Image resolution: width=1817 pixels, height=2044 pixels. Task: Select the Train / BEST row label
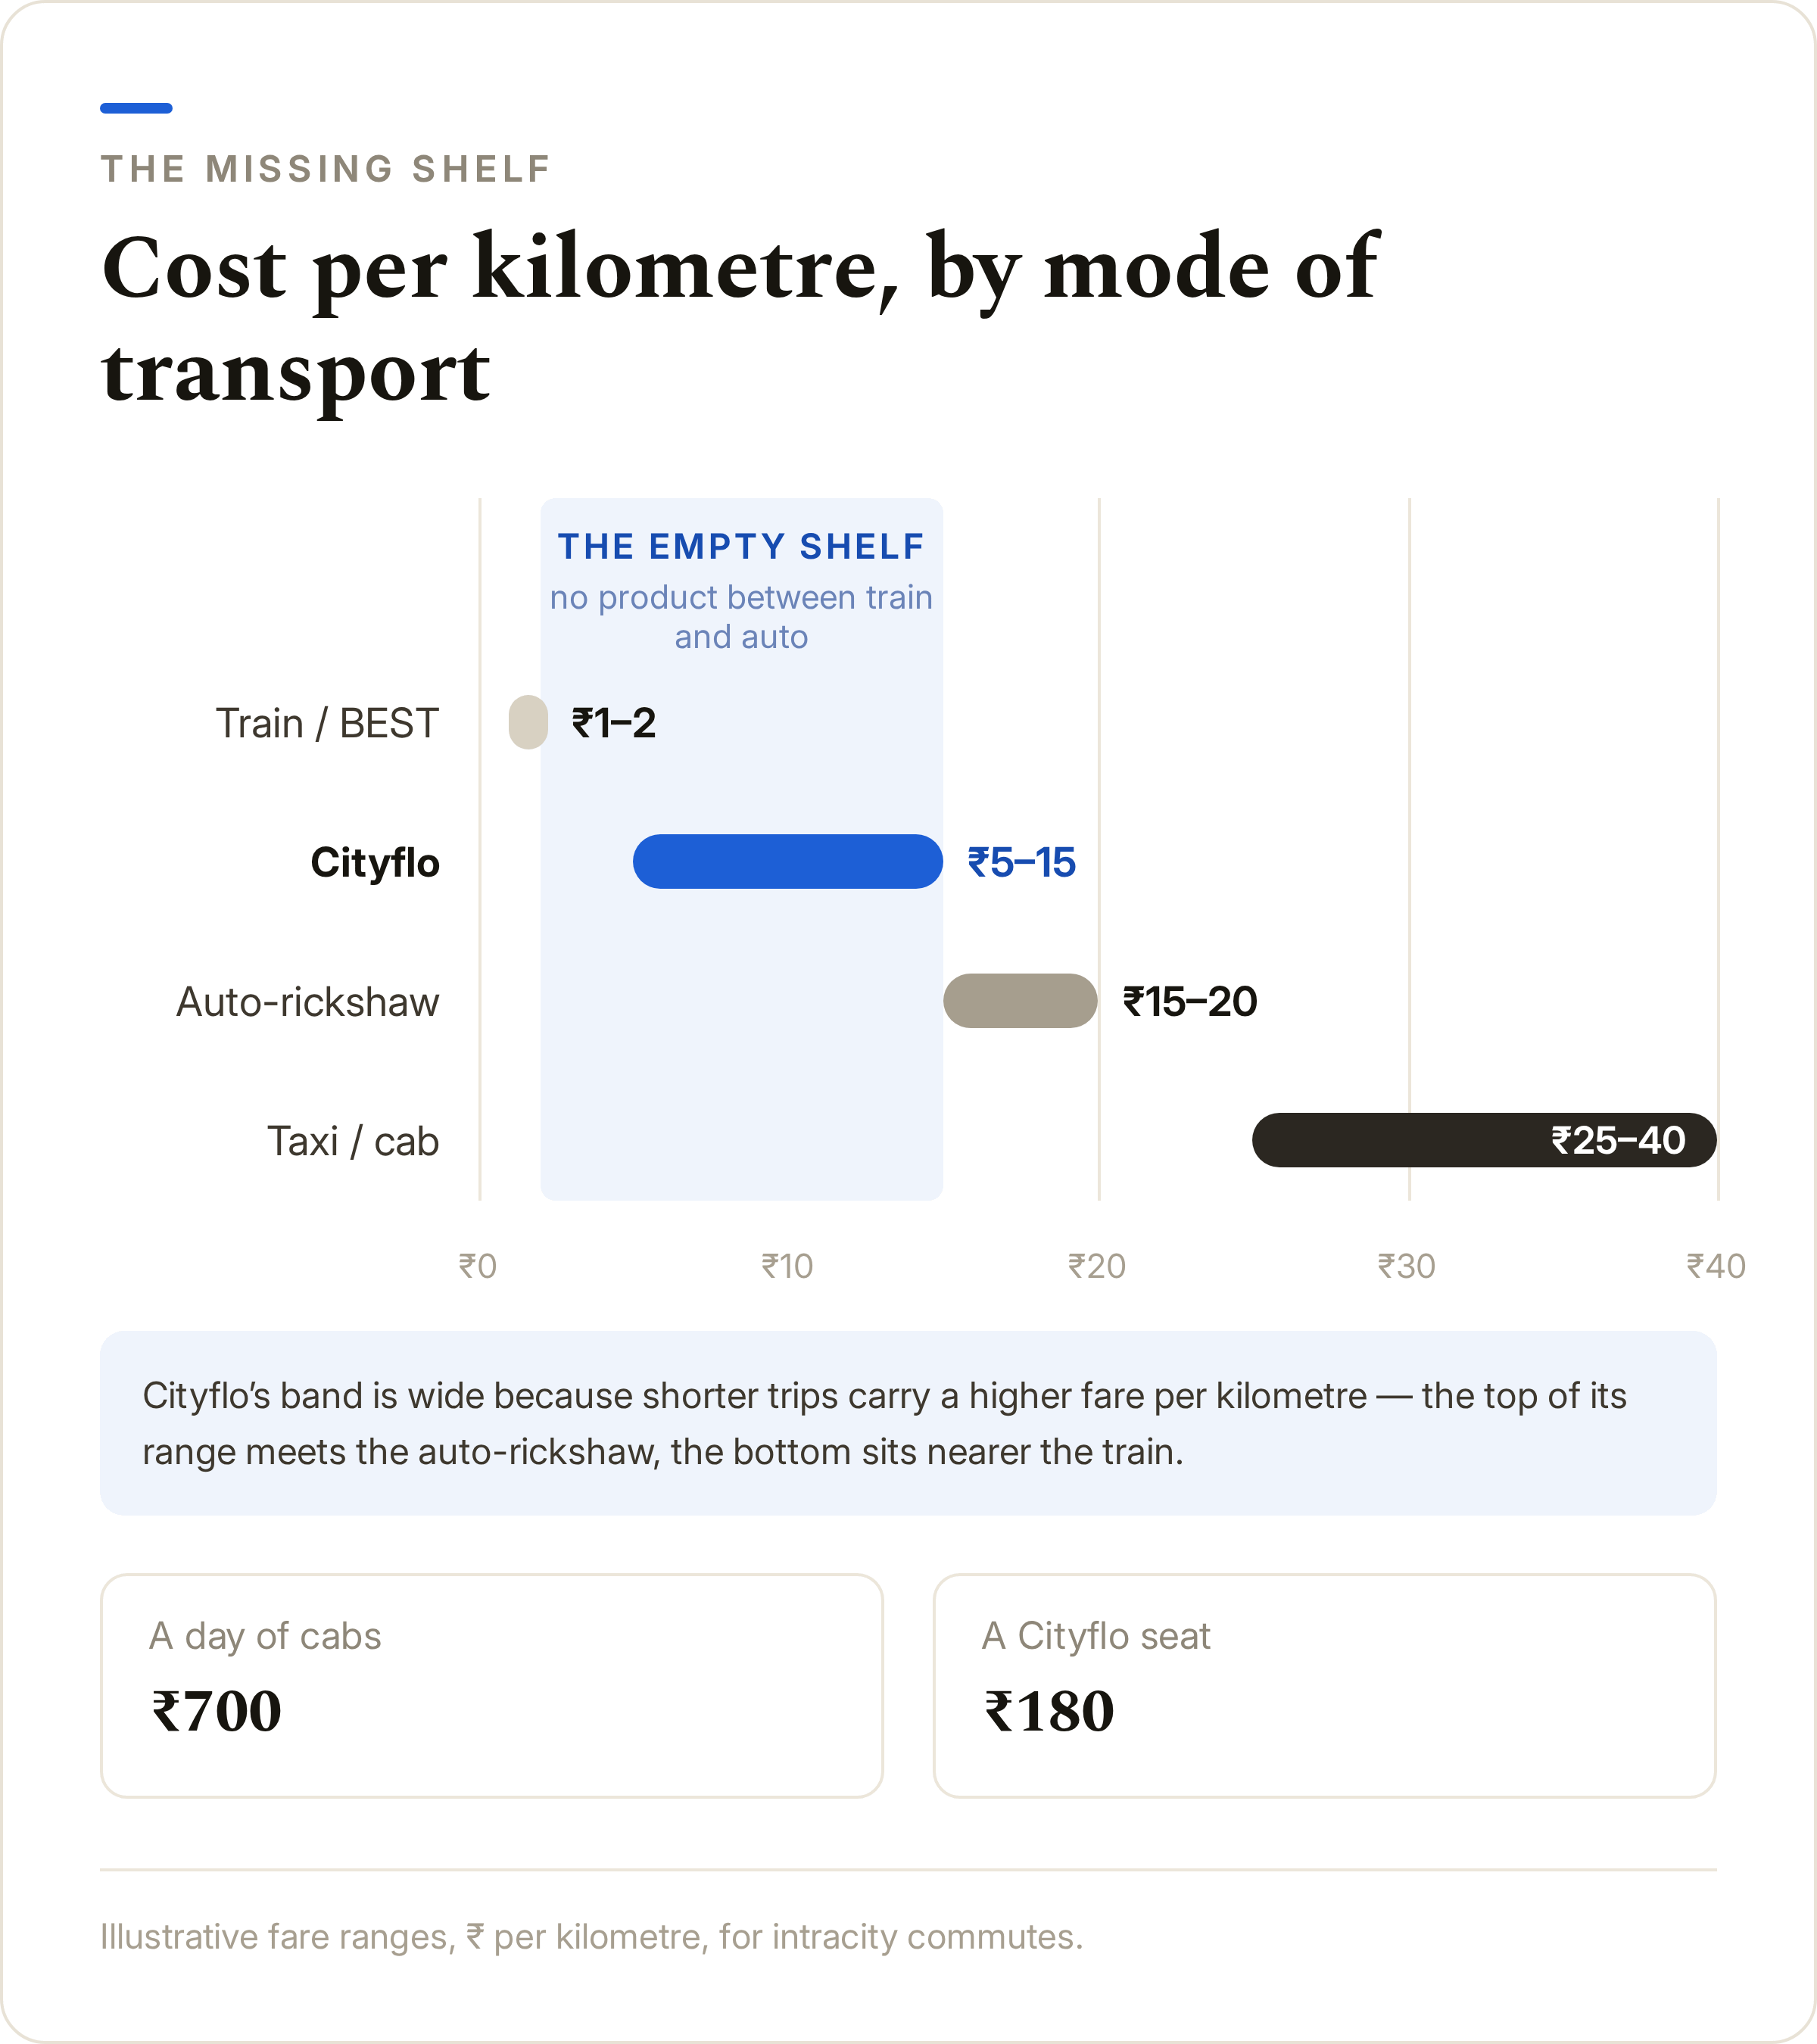tap(327, 723)
